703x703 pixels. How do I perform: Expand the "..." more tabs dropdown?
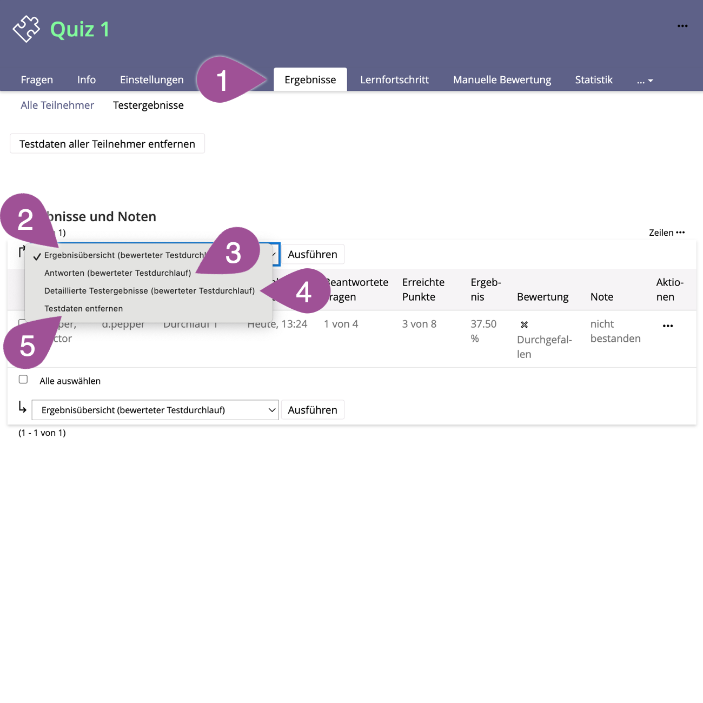coord(645,80)
